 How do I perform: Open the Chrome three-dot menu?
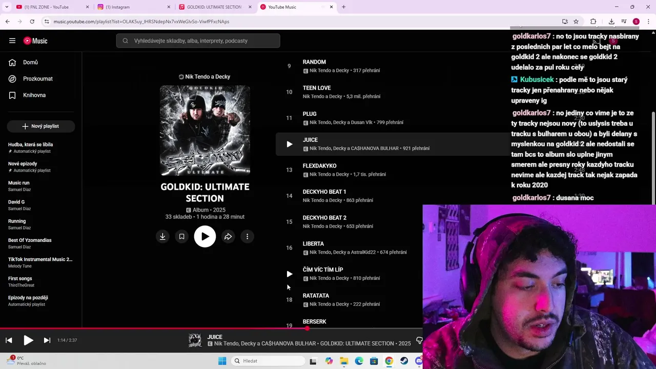coord(648,22)
